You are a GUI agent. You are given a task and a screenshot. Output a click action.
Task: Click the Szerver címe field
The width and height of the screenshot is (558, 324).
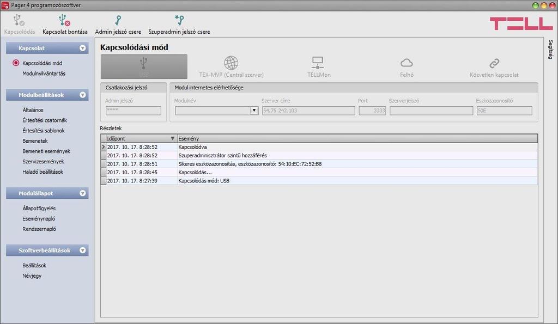(308, 111)
